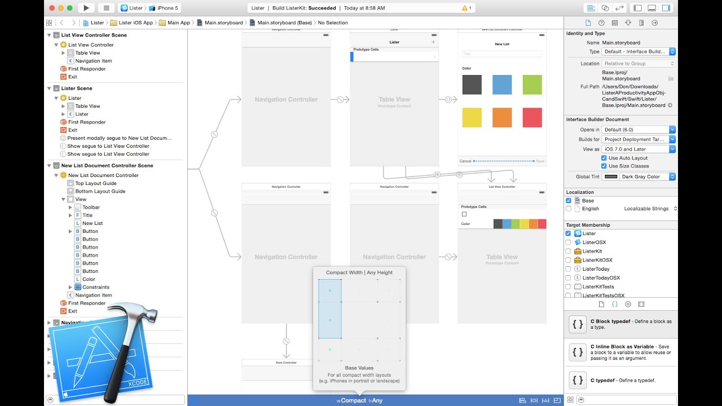The width and height of the screenshot is (722, 406).
Task: Open the Builds for dropdown
Action: (639, 139)
